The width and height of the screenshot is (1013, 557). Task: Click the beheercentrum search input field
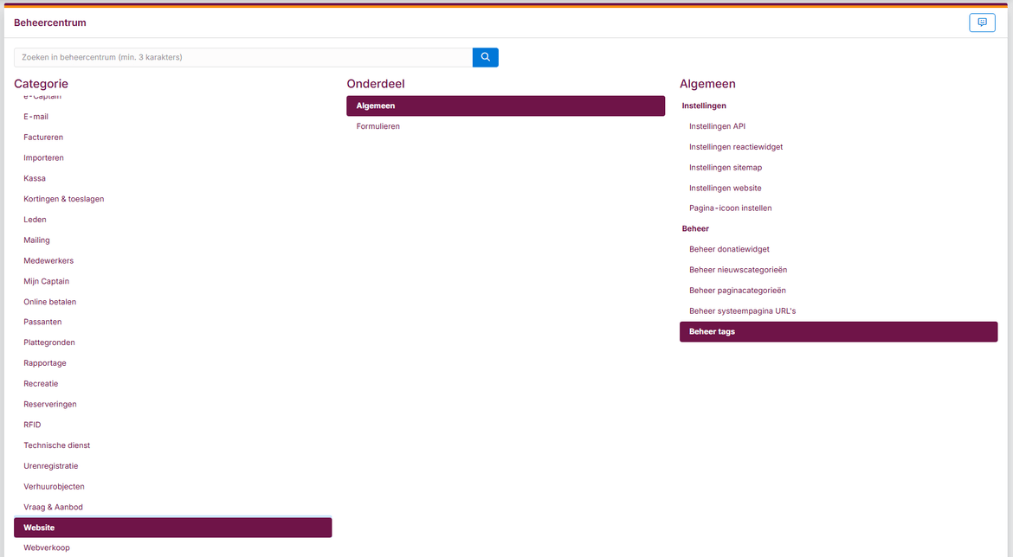pos(242,57)
